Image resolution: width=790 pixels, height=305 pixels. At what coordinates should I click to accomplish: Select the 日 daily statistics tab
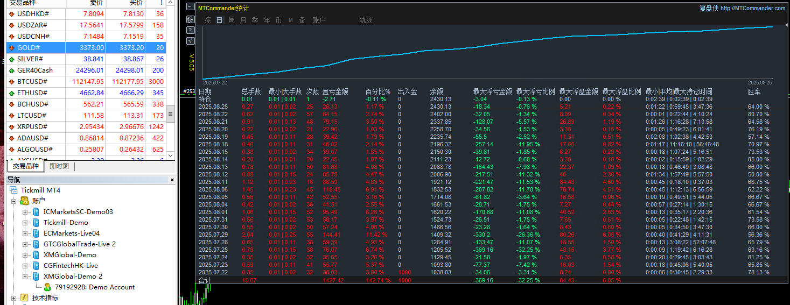(220, 20)
